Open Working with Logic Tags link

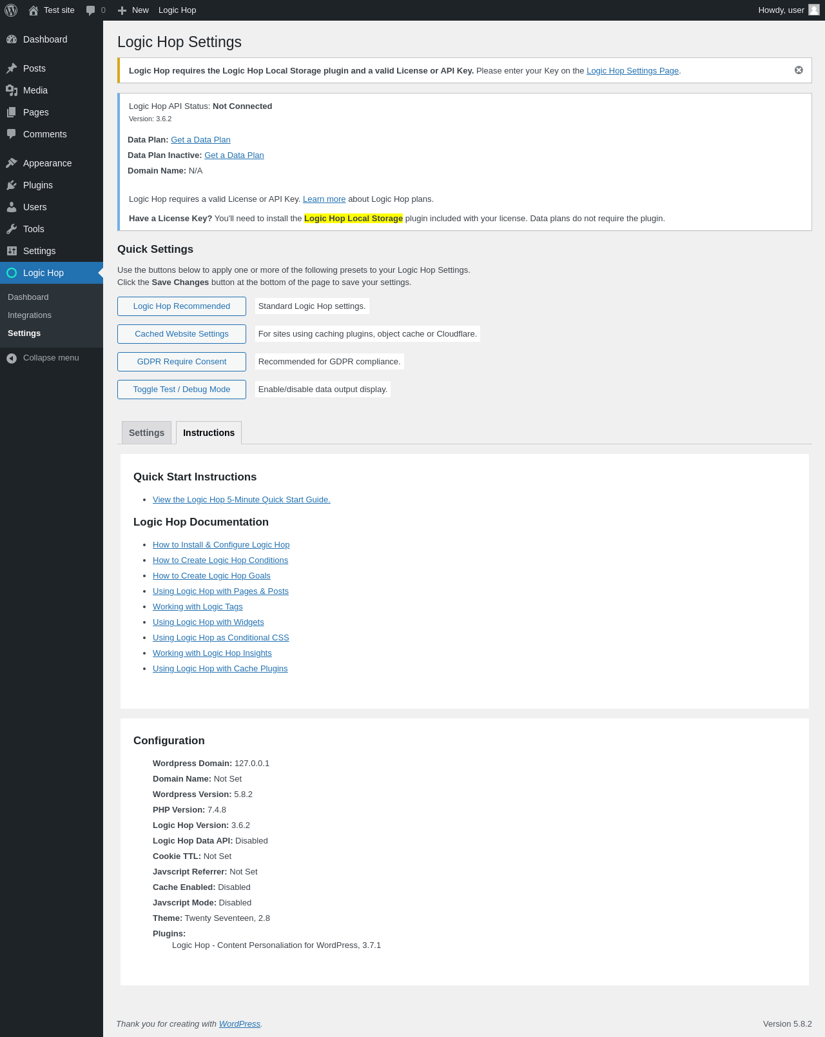pyautogui.click(x=198, y=607)
